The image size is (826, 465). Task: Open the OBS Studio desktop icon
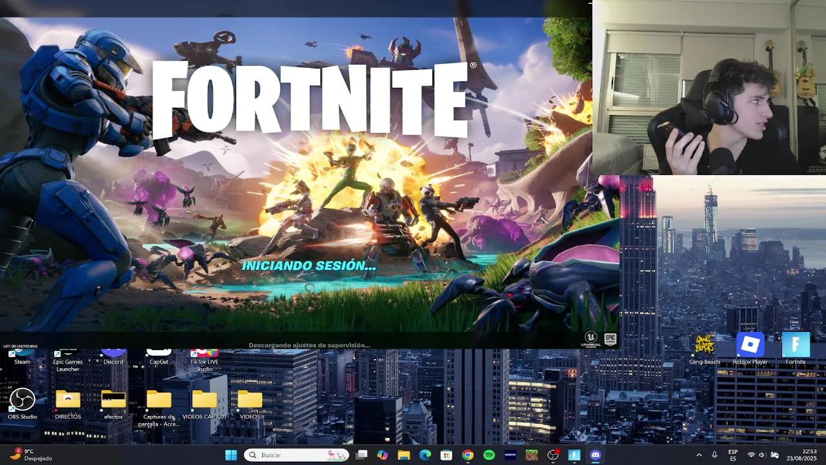click(x=22, y=404)
